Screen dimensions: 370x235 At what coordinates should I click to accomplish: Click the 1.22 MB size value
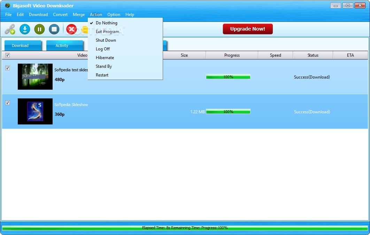(x=198, y=112)
